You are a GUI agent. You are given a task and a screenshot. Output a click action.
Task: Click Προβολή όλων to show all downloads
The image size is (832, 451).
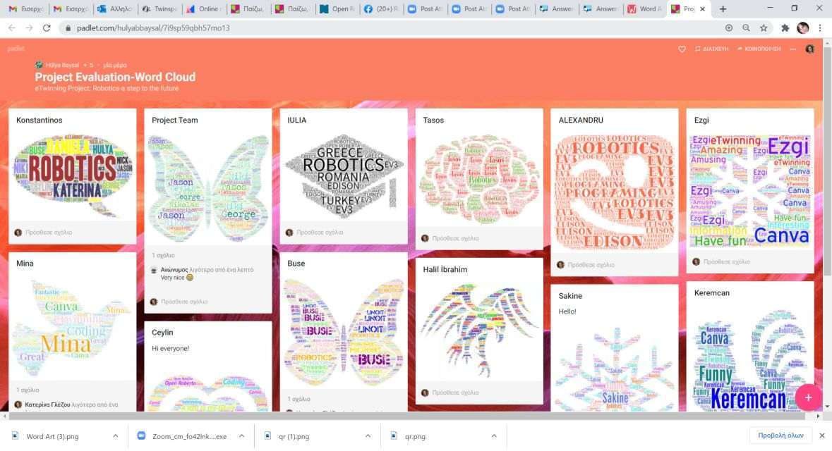pyautogui.click(x=780, y=435)
